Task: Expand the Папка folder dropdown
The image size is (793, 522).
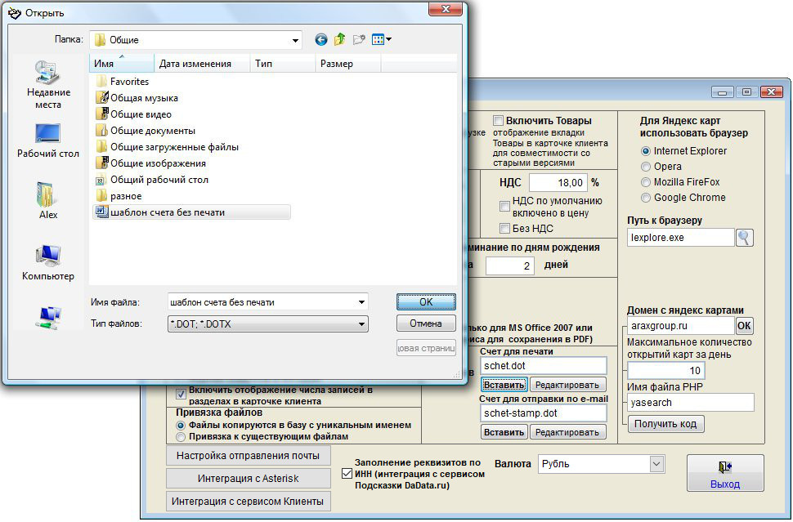Action: [x=295, y=40]
